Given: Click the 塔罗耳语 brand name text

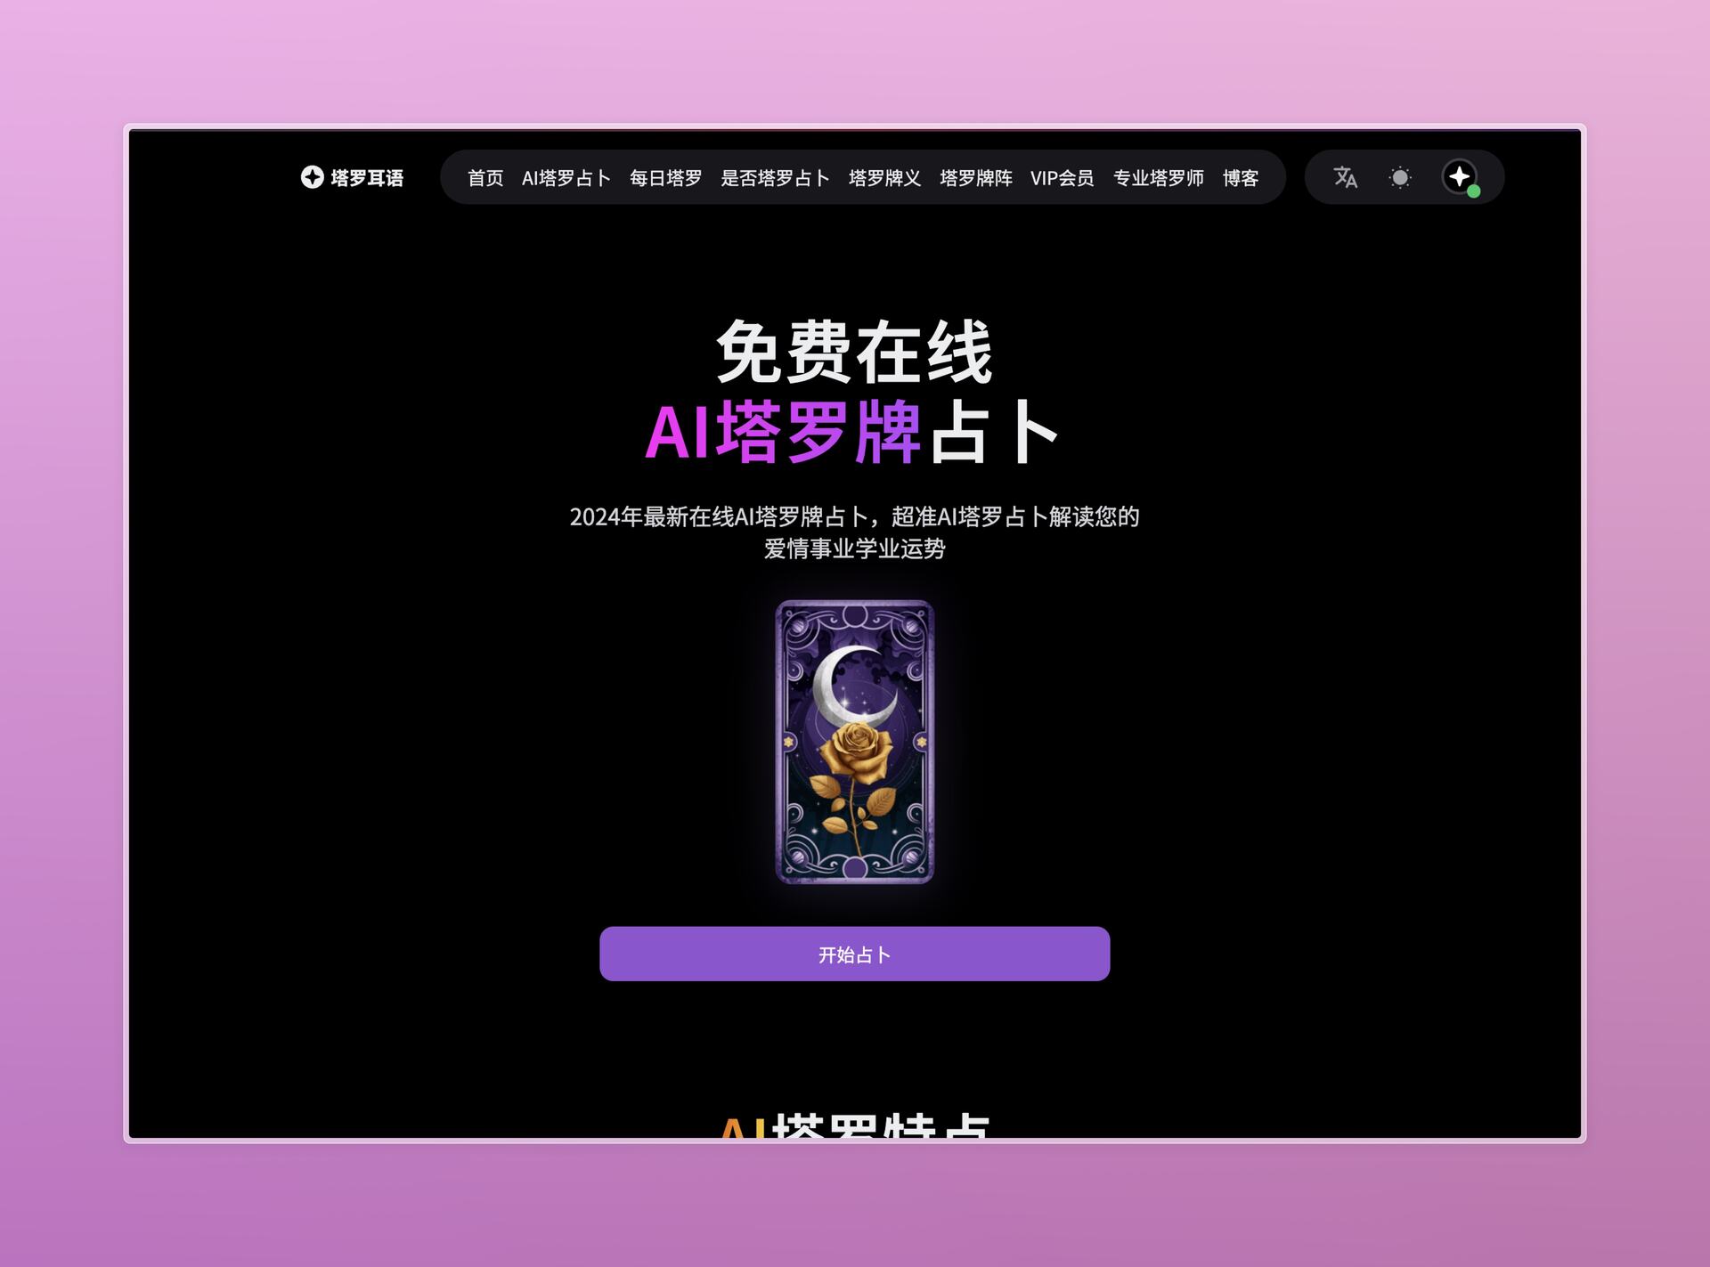Looking at the screenshot, I should click(367, 178).
